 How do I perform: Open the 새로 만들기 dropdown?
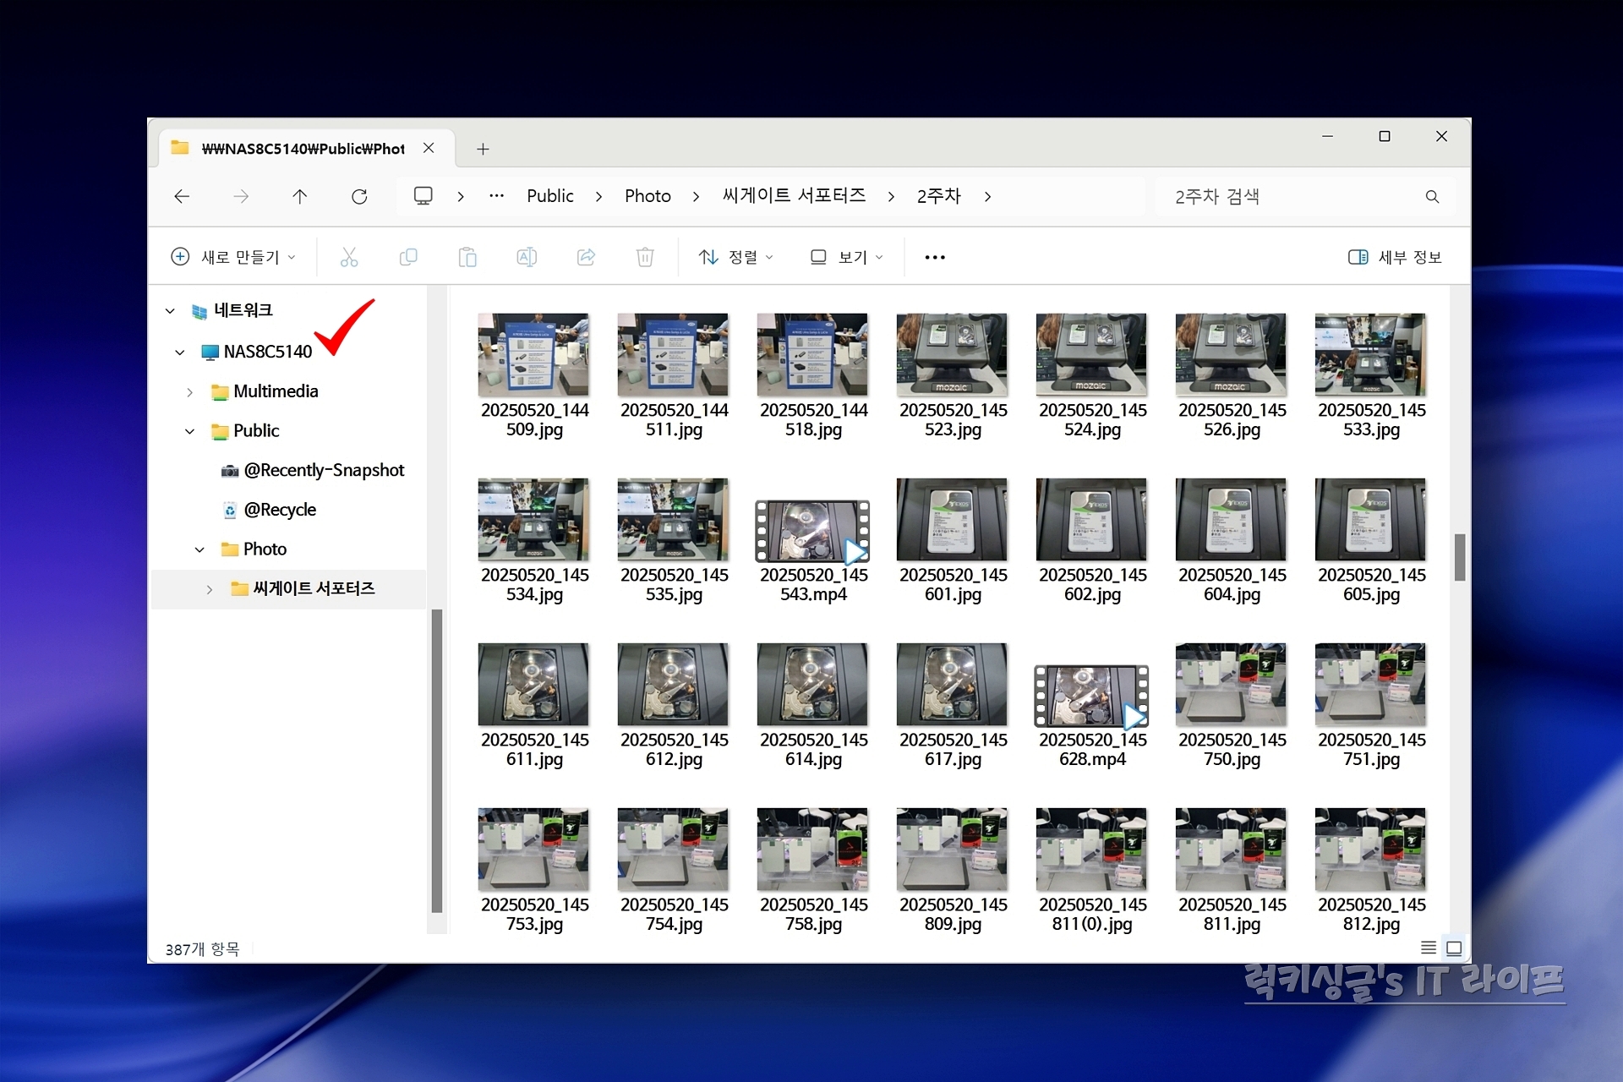pyautogui.click(x=233, y=257)
